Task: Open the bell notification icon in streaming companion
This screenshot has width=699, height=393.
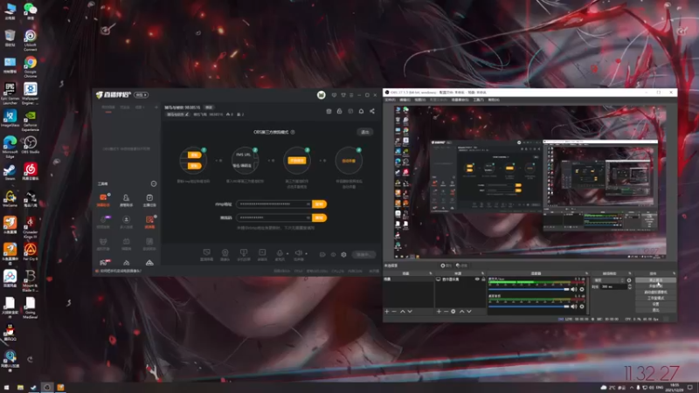Action: point(361,112)
